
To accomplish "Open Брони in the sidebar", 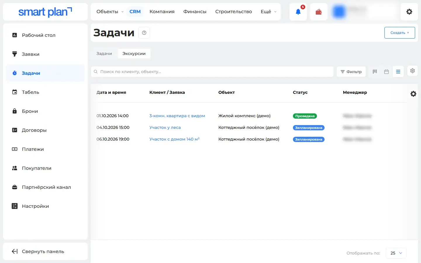I will (x=45, y=111).
